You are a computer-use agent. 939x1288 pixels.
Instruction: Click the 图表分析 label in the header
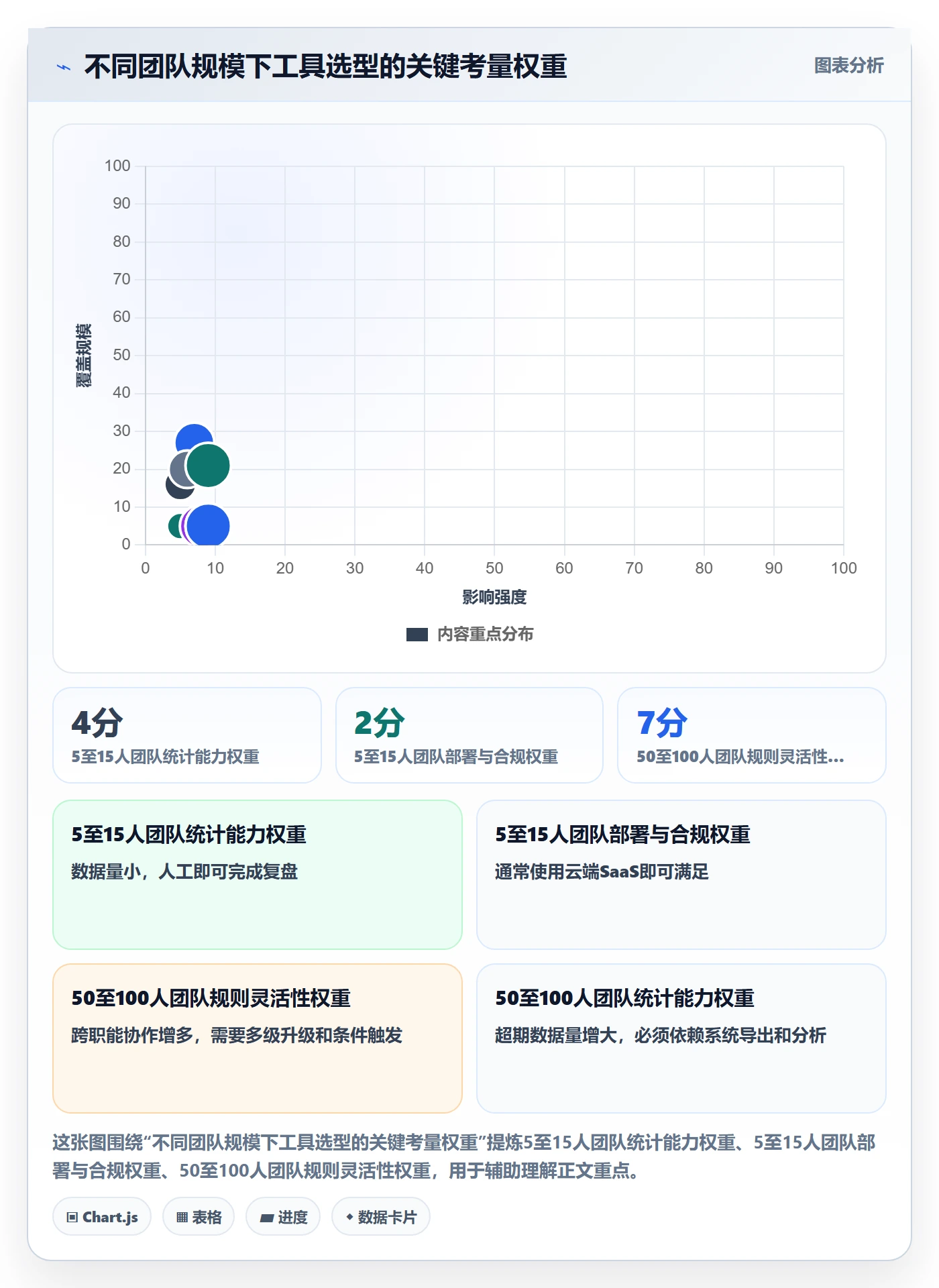pos(848,66)
